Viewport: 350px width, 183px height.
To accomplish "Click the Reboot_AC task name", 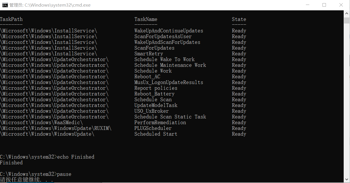I will point(147,77).
